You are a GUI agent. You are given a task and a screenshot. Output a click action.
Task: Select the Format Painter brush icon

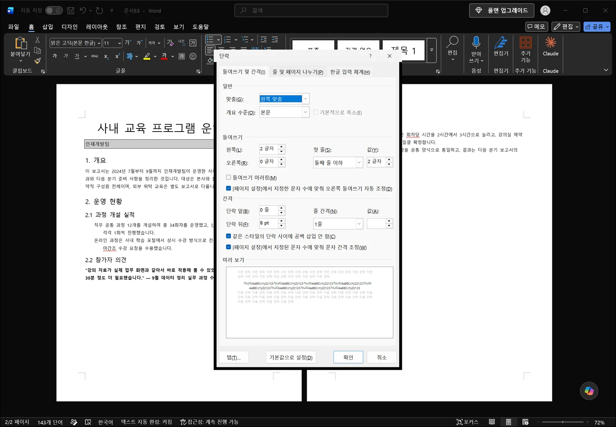(37, 60)
